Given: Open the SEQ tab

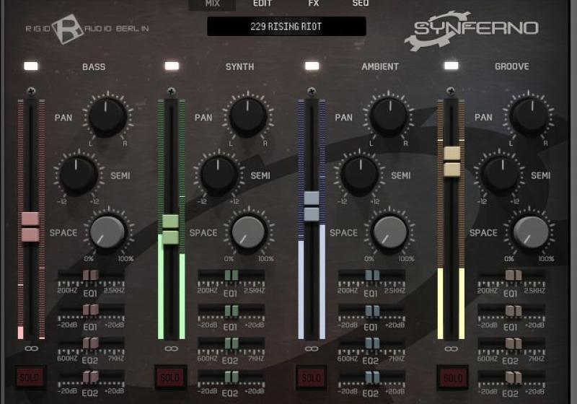Looking at the screenshot, I should [x=361, y=4].
